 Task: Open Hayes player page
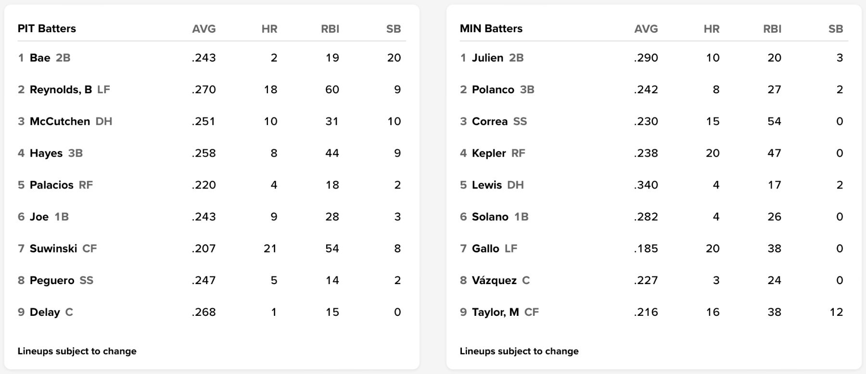(46, 153)
